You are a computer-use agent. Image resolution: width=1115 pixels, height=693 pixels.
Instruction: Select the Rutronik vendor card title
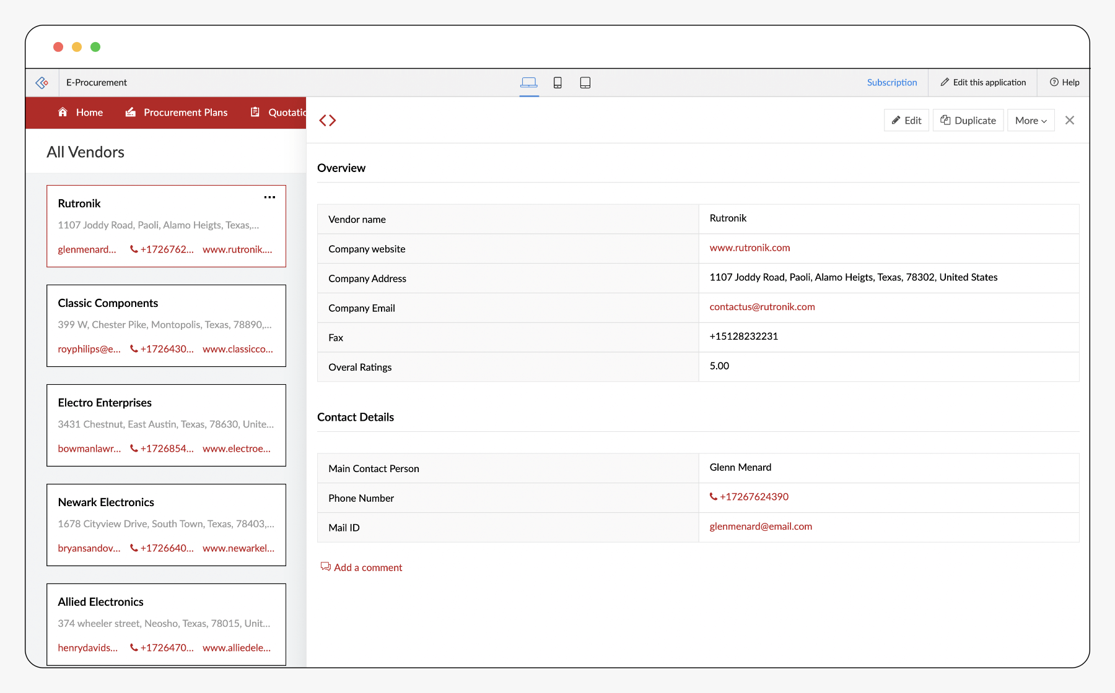click(x=79, y=204)
